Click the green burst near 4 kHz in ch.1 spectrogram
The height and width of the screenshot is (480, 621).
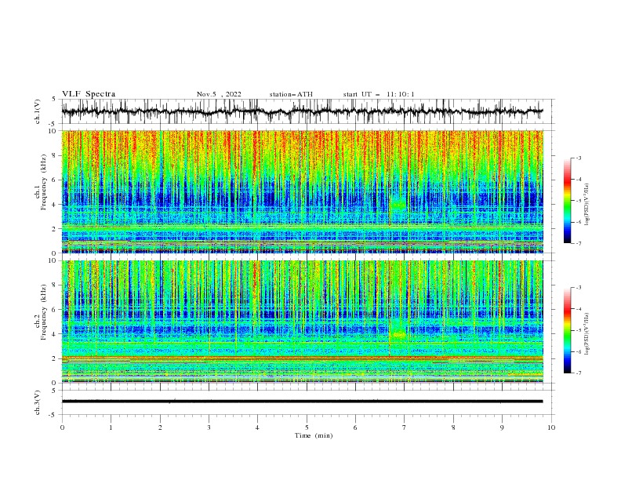click(398, 205)
